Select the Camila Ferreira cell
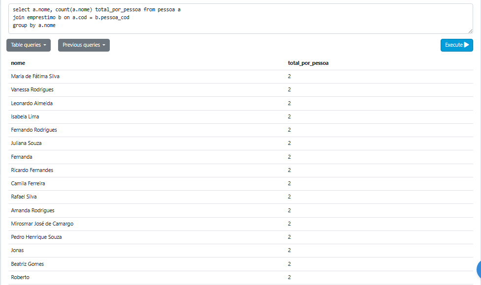This screenshot has width=481, height=285. pyautogui.click(x=28, y=183)
